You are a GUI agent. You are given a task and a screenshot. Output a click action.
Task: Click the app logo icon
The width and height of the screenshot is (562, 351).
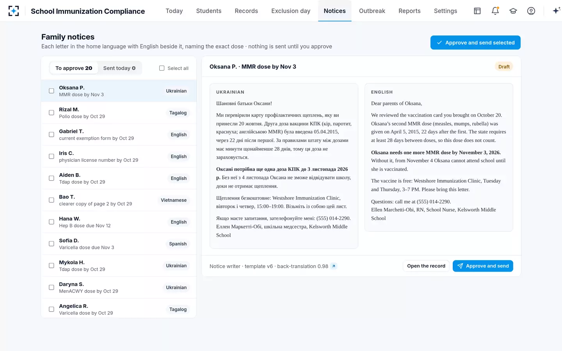pyautogui.click(x=14, y=11)
